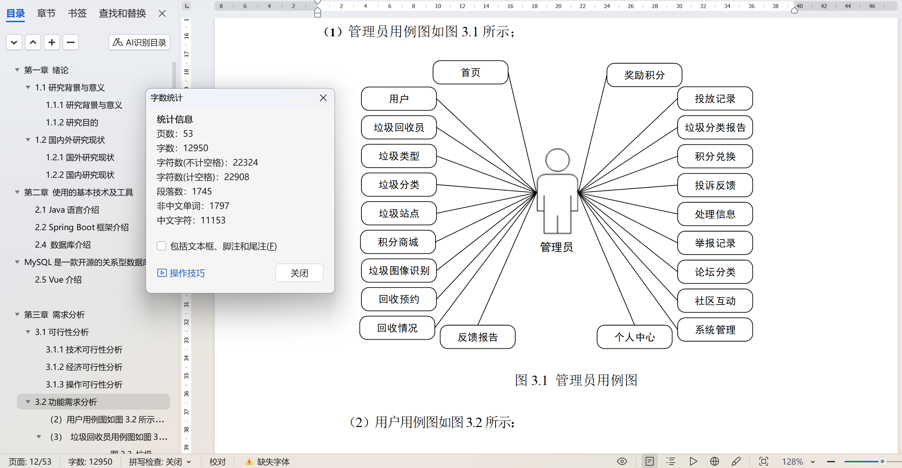Switch to web layout globe icon
This screenshot has height=468, width=902.
tap(714, 461)
